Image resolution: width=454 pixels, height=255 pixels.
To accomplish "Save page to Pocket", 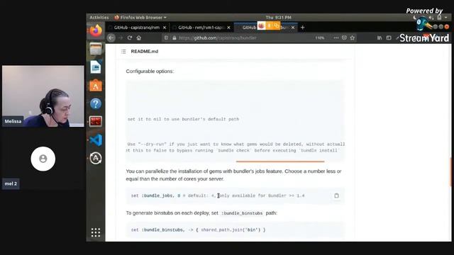I will coord(344,38).
